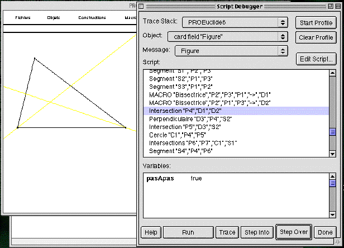Screen dimensions: 344x248
Task: Click the Trace button
Action: click(227, 232)
